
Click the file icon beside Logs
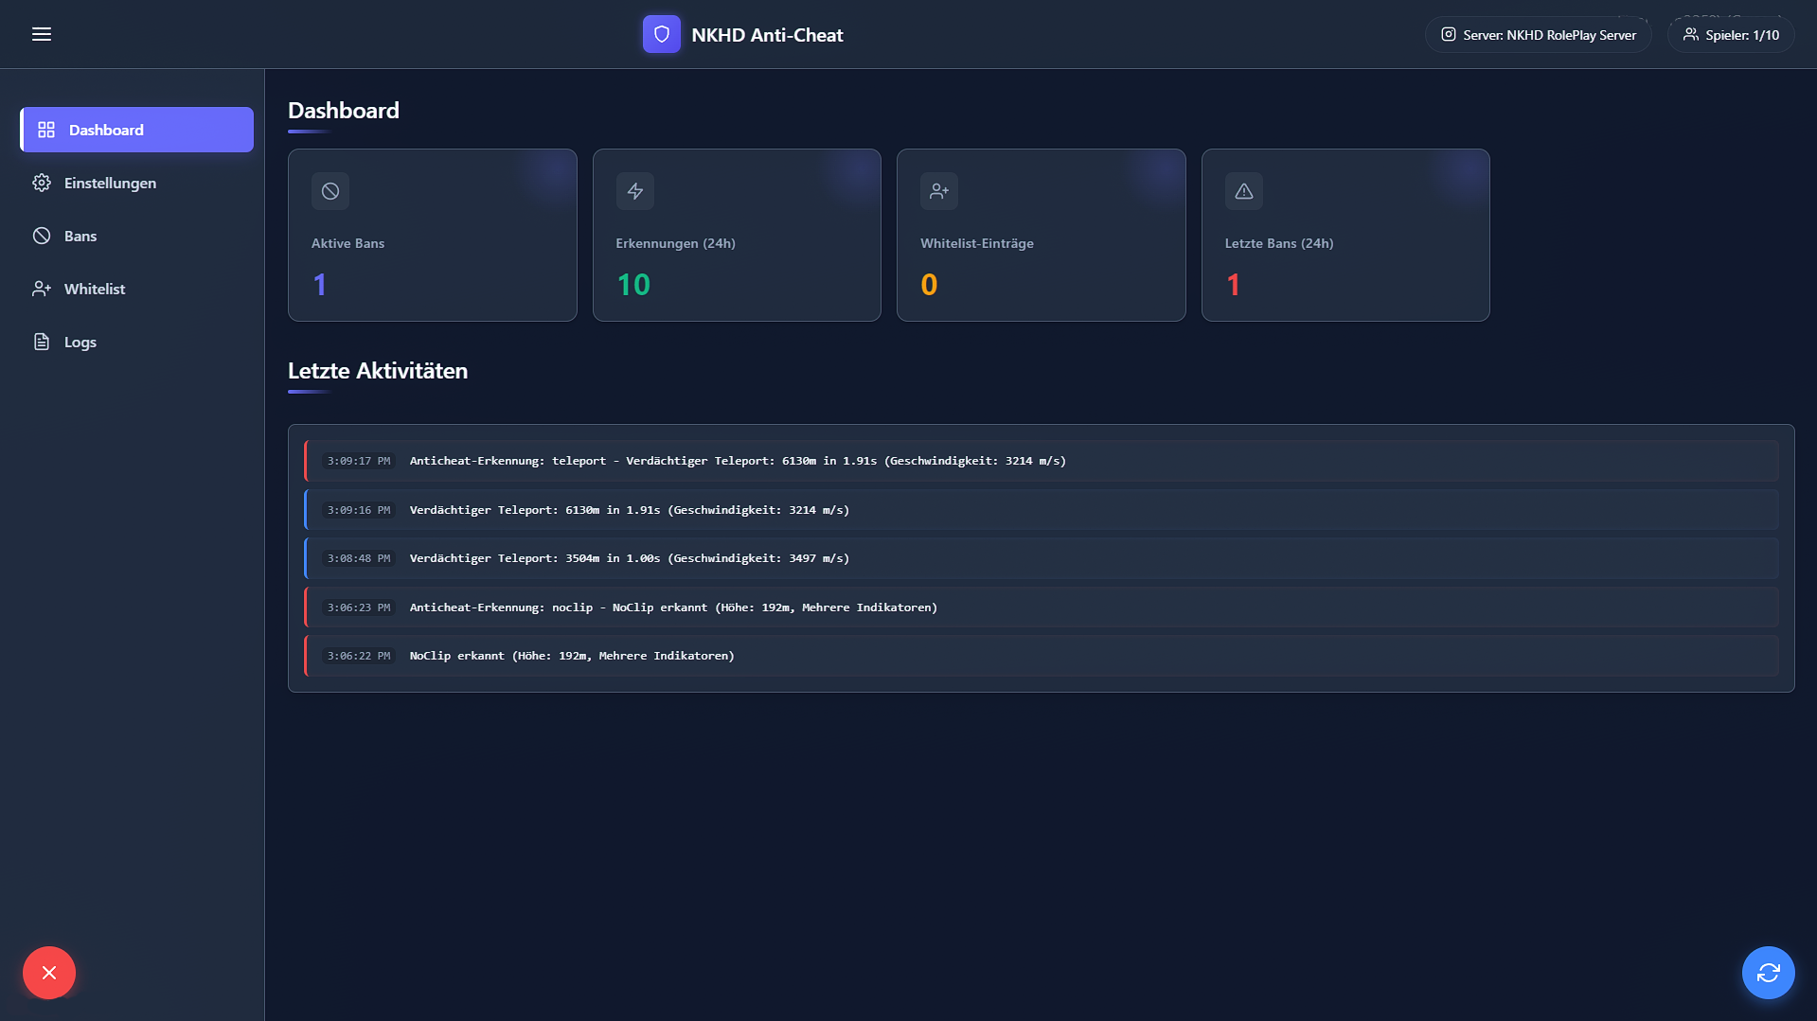[41, 342]
